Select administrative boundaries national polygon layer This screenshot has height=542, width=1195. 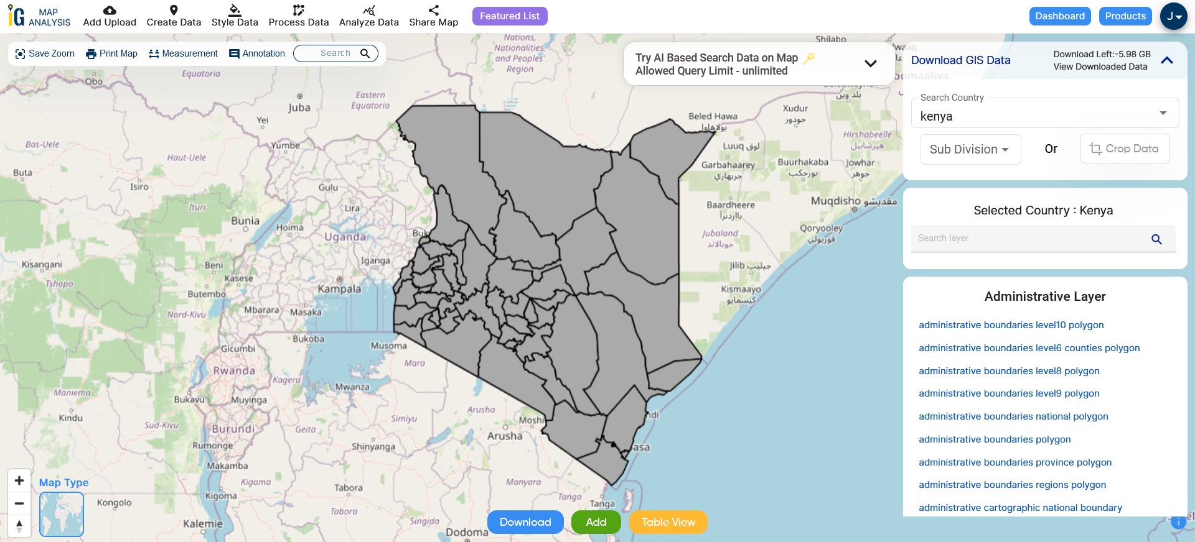click(x=1013, y=416)
